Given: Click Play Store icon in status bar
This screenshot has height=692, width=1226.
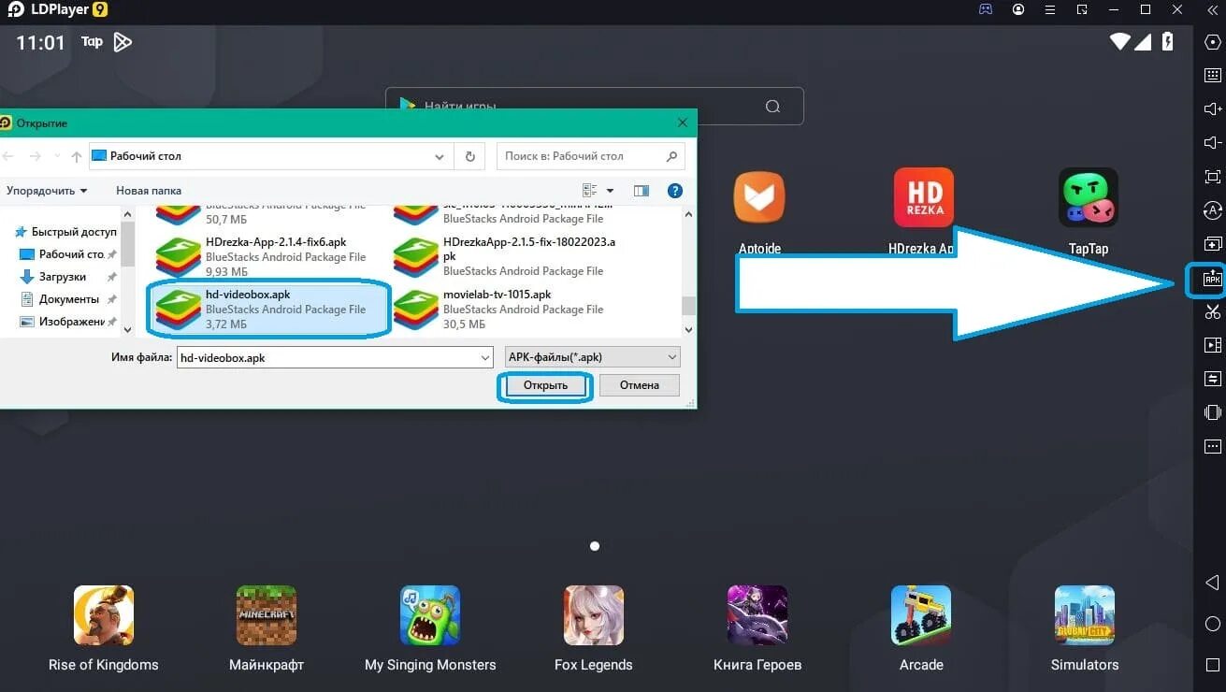Looking at the screenshot, I should pos(123,42).
